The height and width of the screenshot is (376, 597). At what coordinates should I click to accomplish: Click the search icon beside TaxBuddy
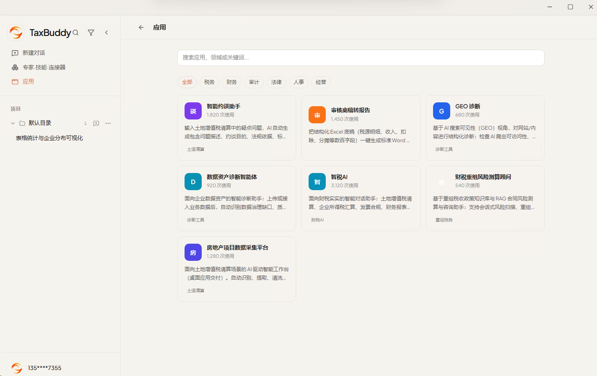point(76,33)
